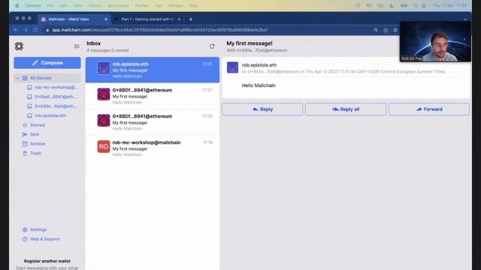Click the Reply all button
Screen dimensions: 481x270
[346, 109]
